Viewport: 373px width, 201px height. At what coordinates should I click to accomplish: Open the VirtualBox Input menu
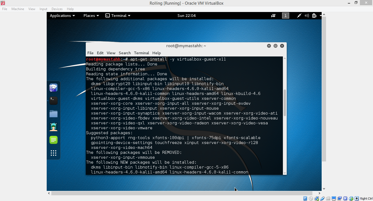(43, 9)
